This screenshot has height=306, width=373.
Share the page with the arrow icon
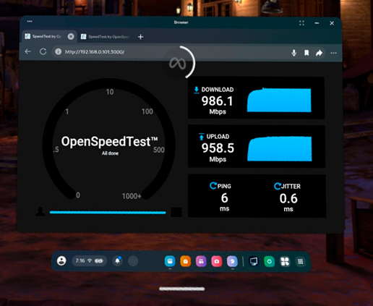(x=319, y=53)
